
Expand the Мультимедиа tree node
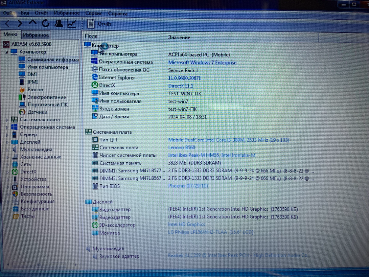point(7,150)
